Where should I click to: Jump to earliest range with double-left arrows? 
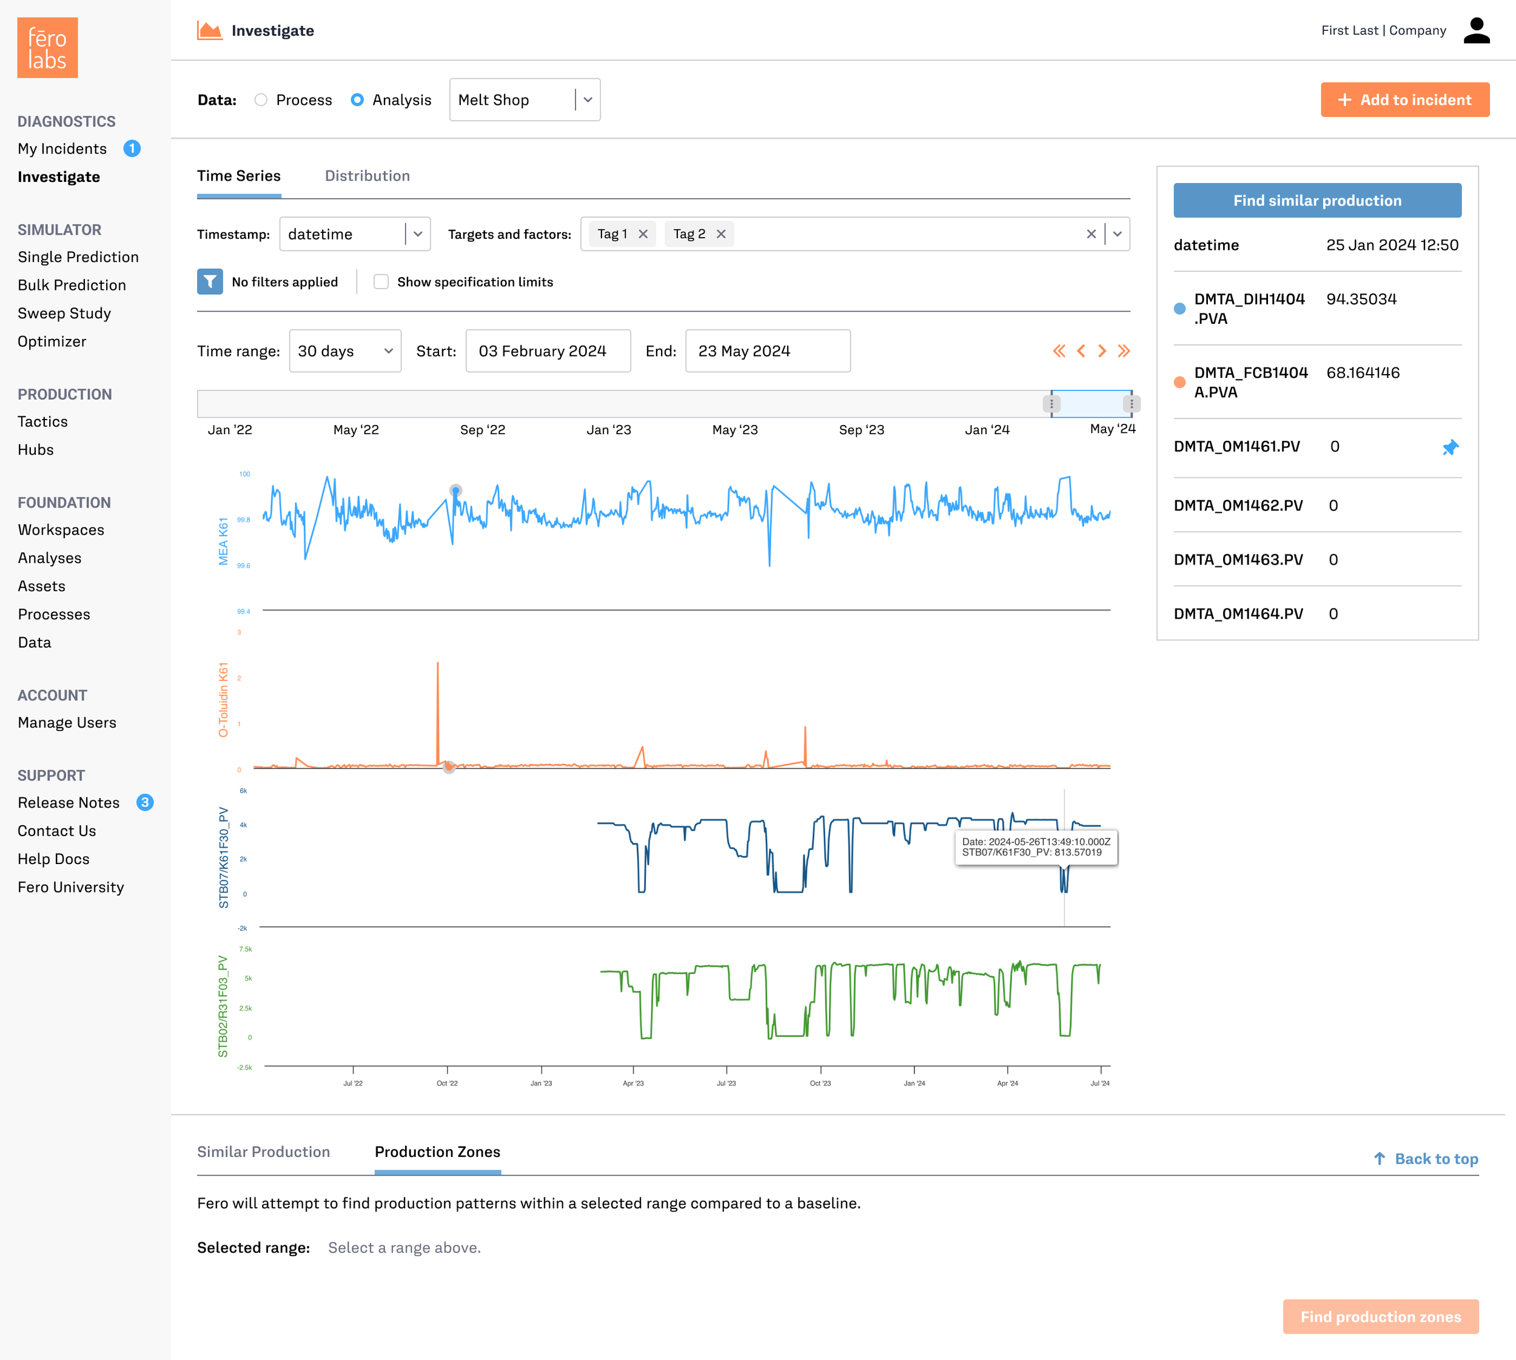pyautogui.click(x=1059, y=351)
